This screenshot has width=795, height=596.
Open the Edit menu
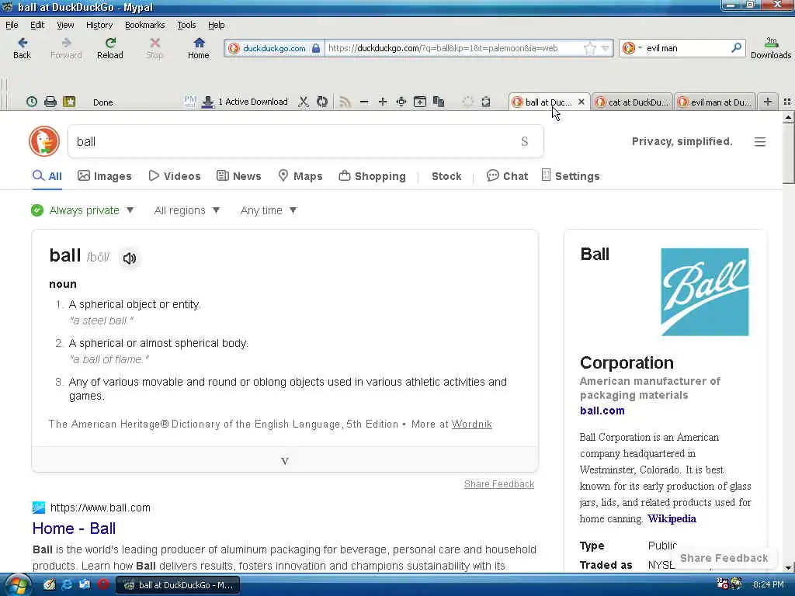[x=37, y=25]
